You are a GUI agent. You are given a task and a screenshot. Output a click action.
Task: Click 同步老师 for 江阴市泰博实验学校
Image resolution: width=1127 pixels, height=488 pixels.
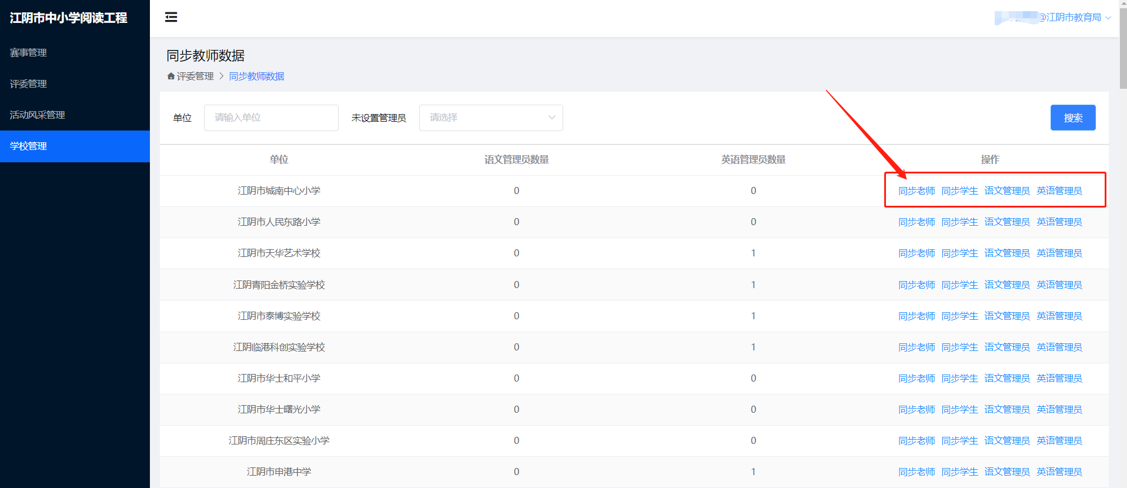tap(916, 316)
